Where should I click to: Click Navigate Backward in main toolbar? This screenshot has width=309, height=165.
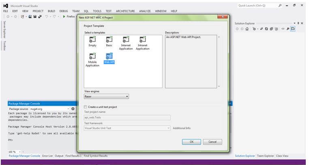[x=8, y=17]
